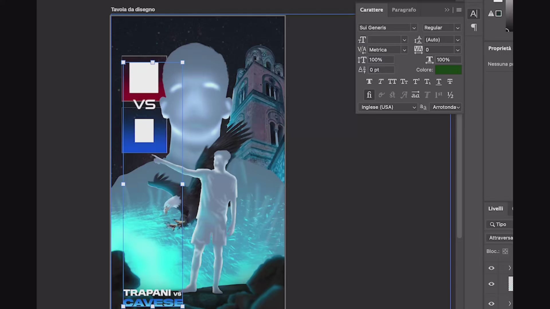This screenshot has width=550, height=309.
Task: Switch to the Paragrafo tab
Action: point(404,10)
